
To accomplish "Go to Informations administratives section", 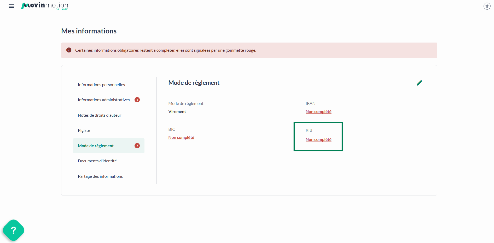I will pos(104,100).
